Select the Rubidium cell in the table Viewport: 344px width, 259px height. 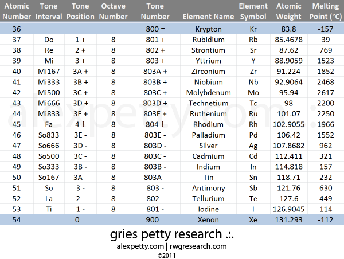coord(208,40)
